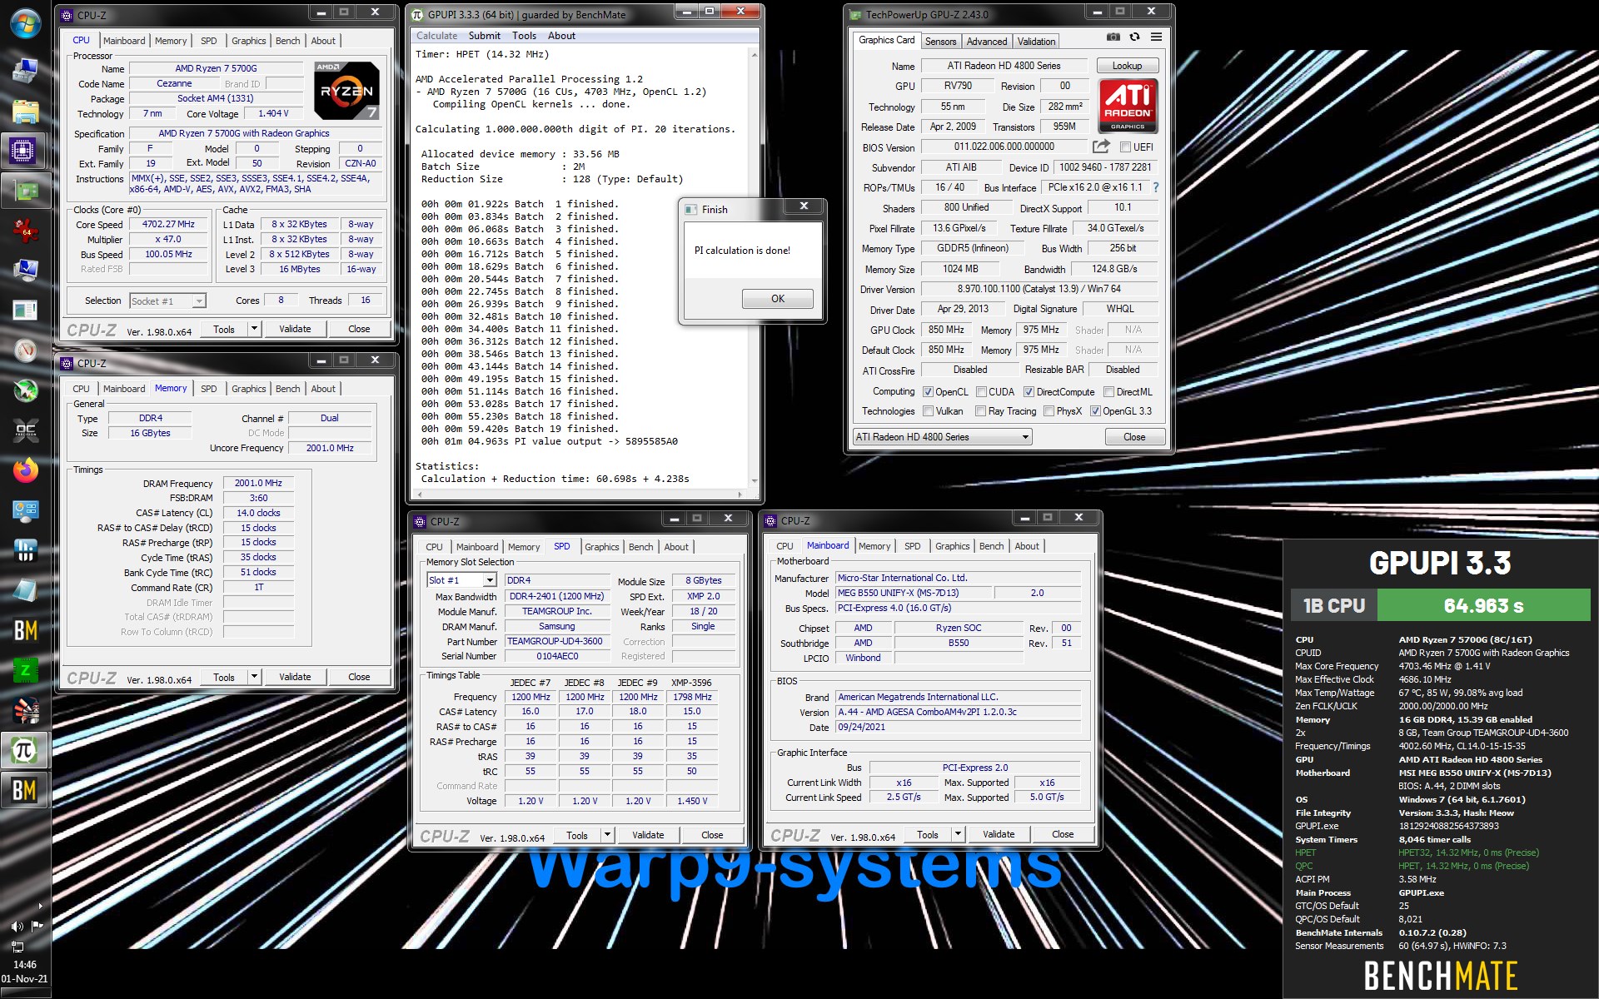1599x999 pixels.
Task: Toggle the CUDA computing checkbox
Action: pos(981,392)
